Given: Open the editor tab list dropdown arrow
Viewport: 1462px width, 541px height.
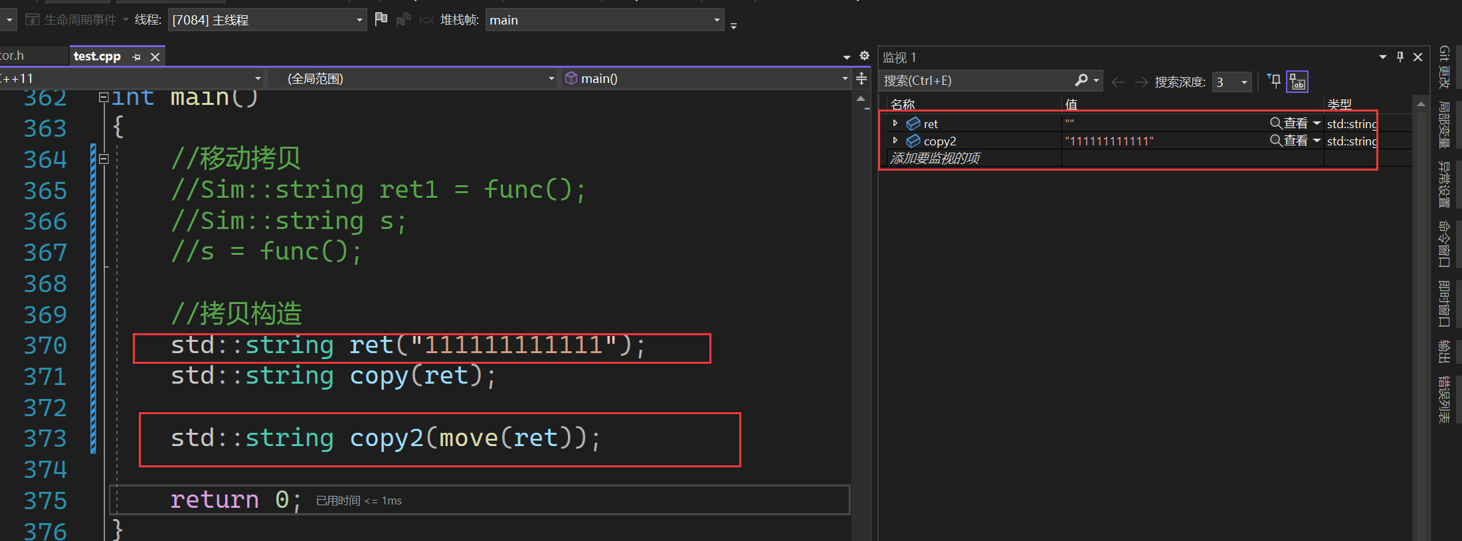Looking at the screenshot, I should (847, 57).
